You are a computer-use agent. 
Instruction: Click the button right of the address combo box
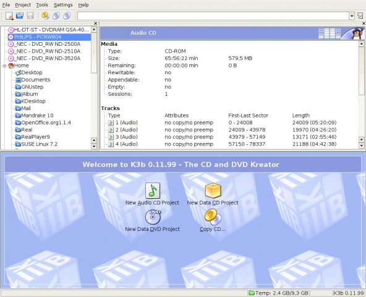coord(360,16)
